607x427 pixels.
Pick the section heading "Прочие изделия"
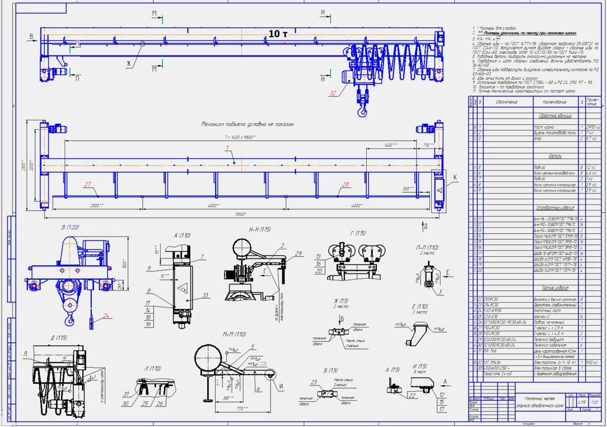[x=555, y=288]
